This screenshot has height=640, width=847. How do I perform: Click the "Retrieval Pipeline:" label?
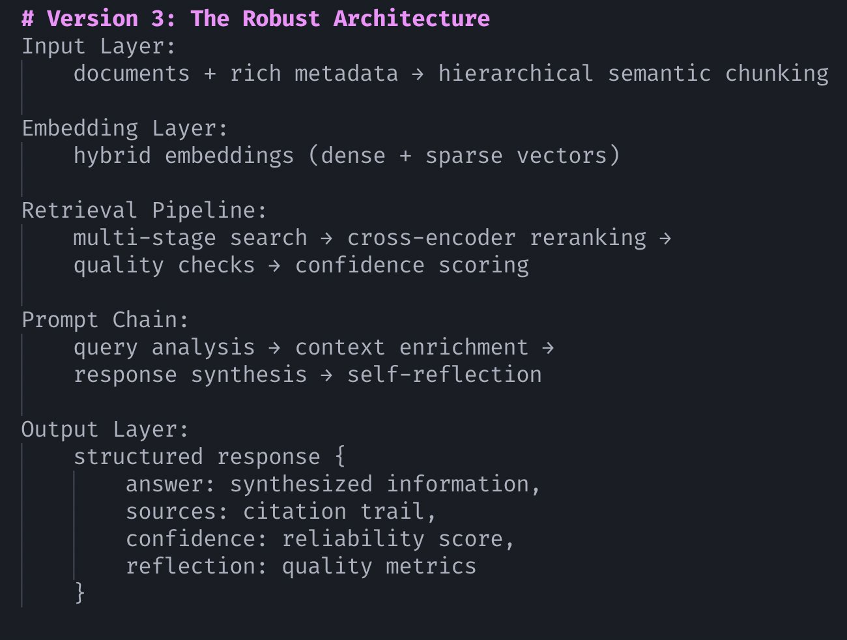click(x=144, y=211)
